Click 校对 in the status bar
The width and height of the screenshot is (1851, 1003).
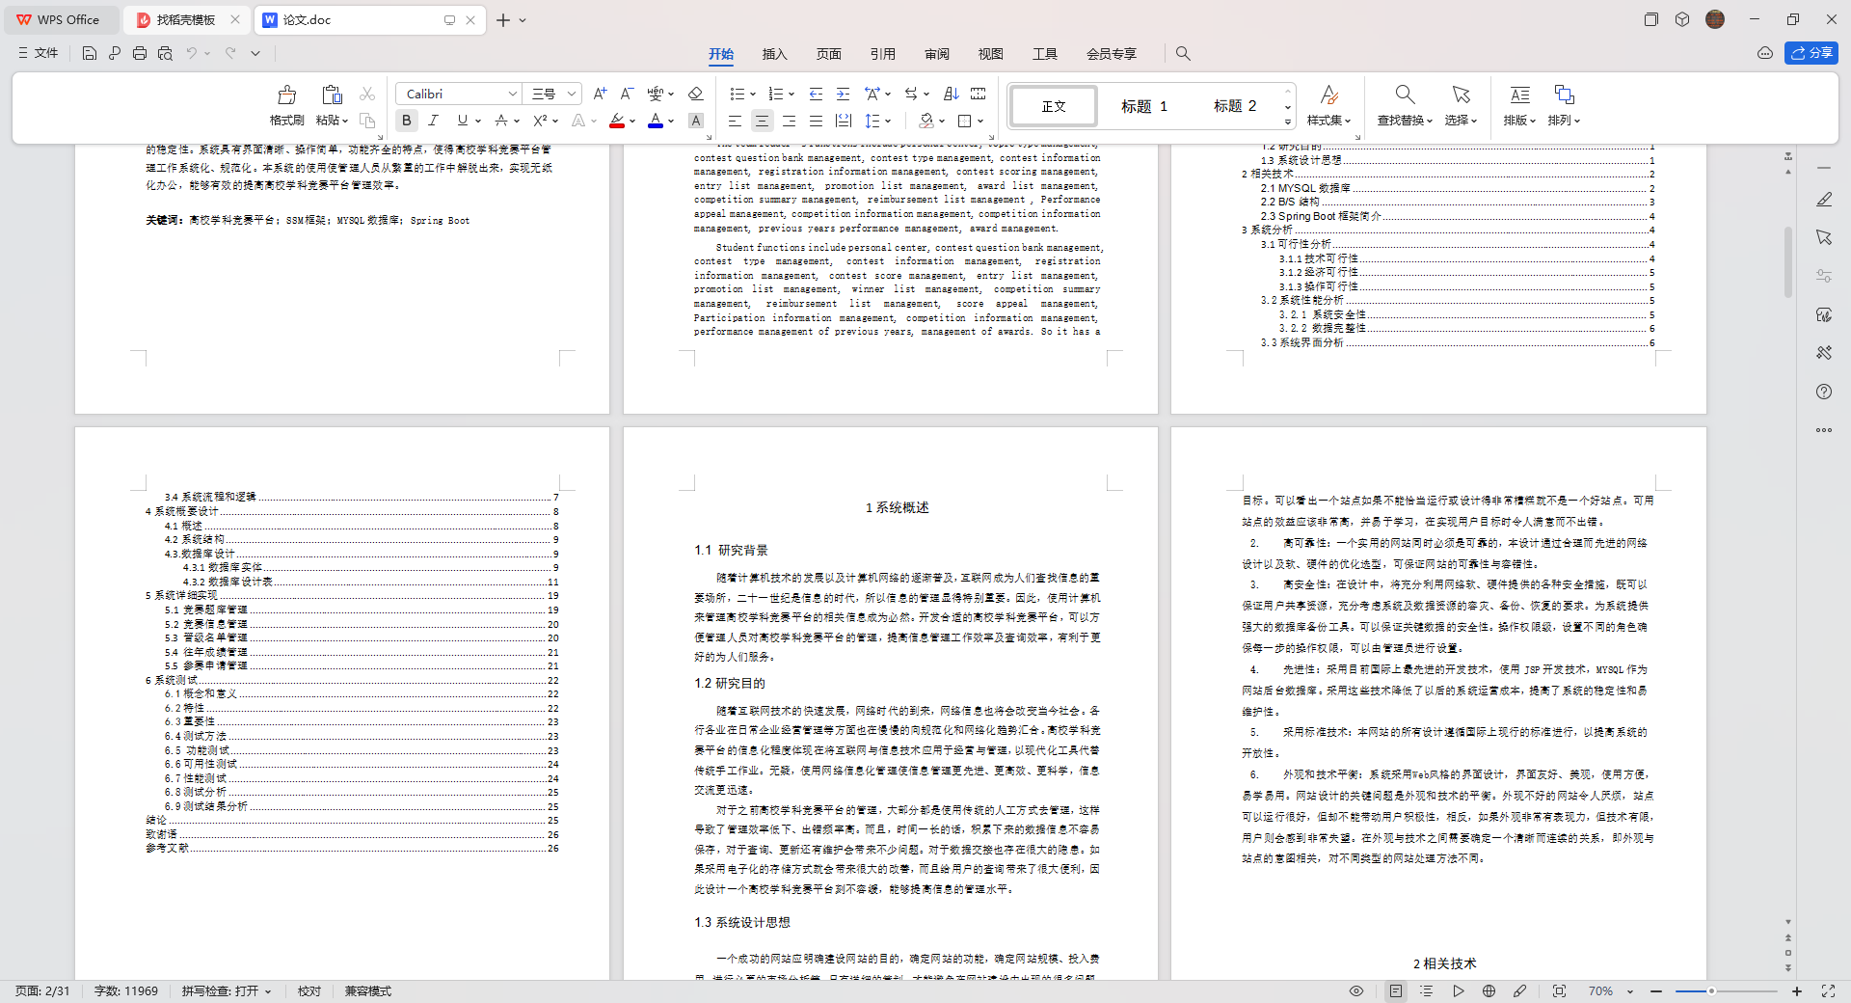tap(309, 991)
